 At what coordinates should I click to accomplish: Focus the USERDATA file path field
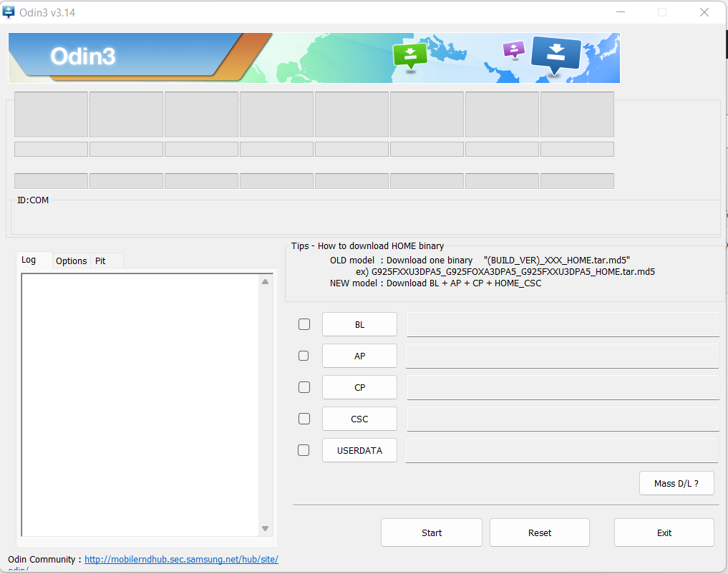[x=562, y=451]
